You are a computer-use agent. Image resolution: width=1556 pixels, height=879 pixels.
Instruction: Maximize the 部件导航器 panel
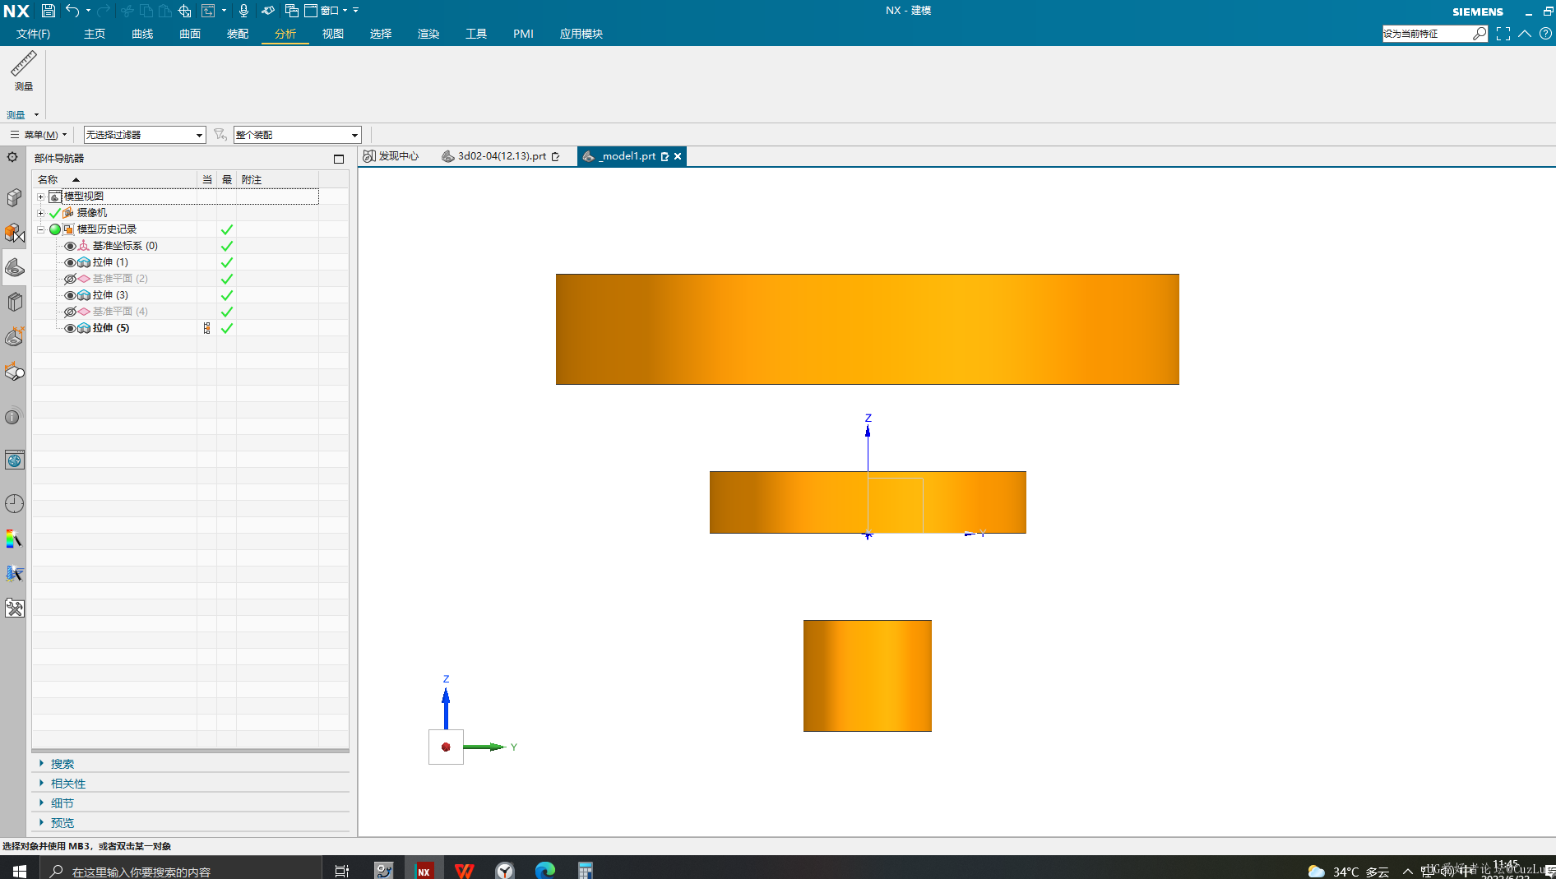click(339, 159)
